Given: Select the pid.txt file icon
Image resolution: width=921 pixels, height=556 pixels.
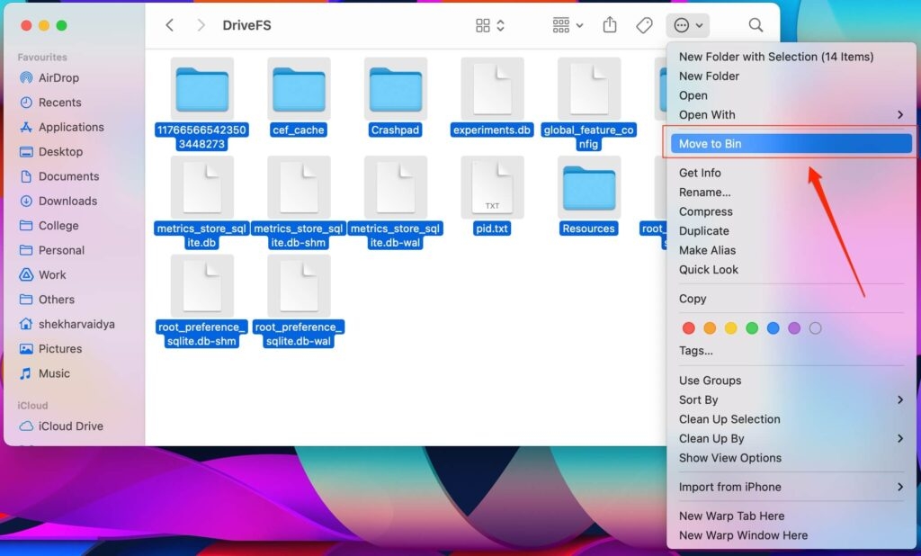Looking at the screenshot, I should coord(492,187).
